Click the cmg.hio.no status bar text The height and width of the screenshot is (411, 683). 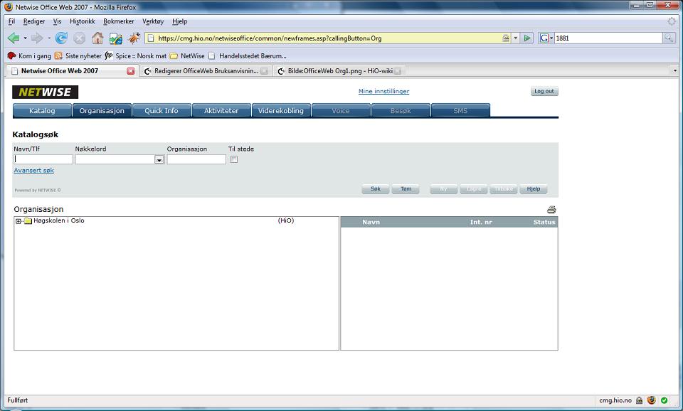615,400
